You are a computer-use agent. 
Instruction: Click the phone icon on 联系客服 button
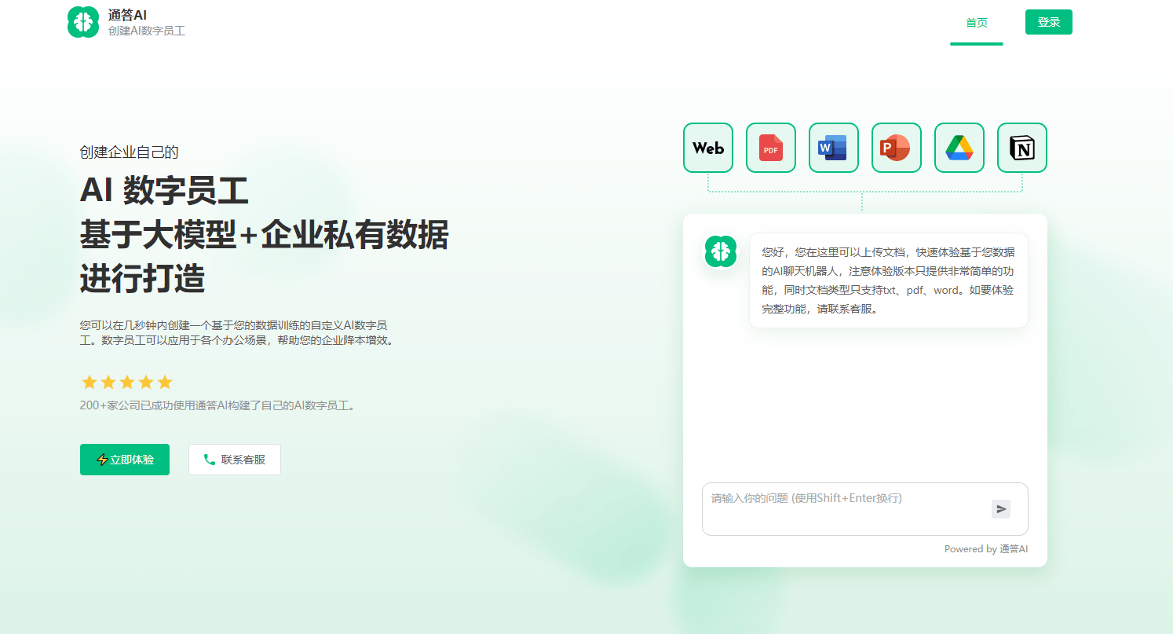click(209, 460)
